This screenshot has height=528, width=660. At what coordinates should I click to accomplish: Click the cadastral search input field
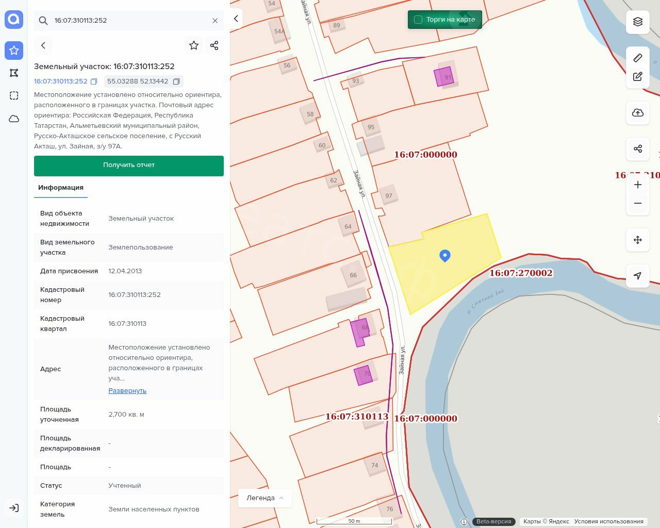129,21
